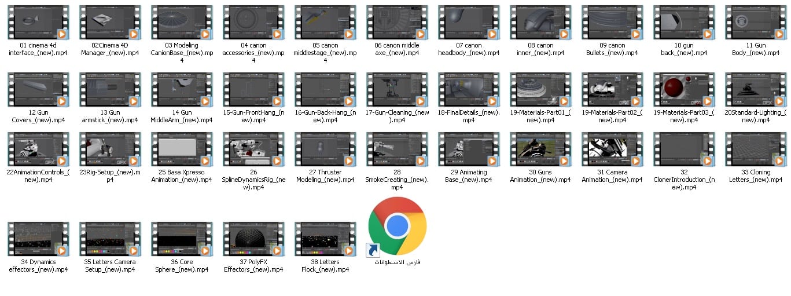Click the file name "06 canon middle axe_(new).mp4"

(x=397, y=49)
